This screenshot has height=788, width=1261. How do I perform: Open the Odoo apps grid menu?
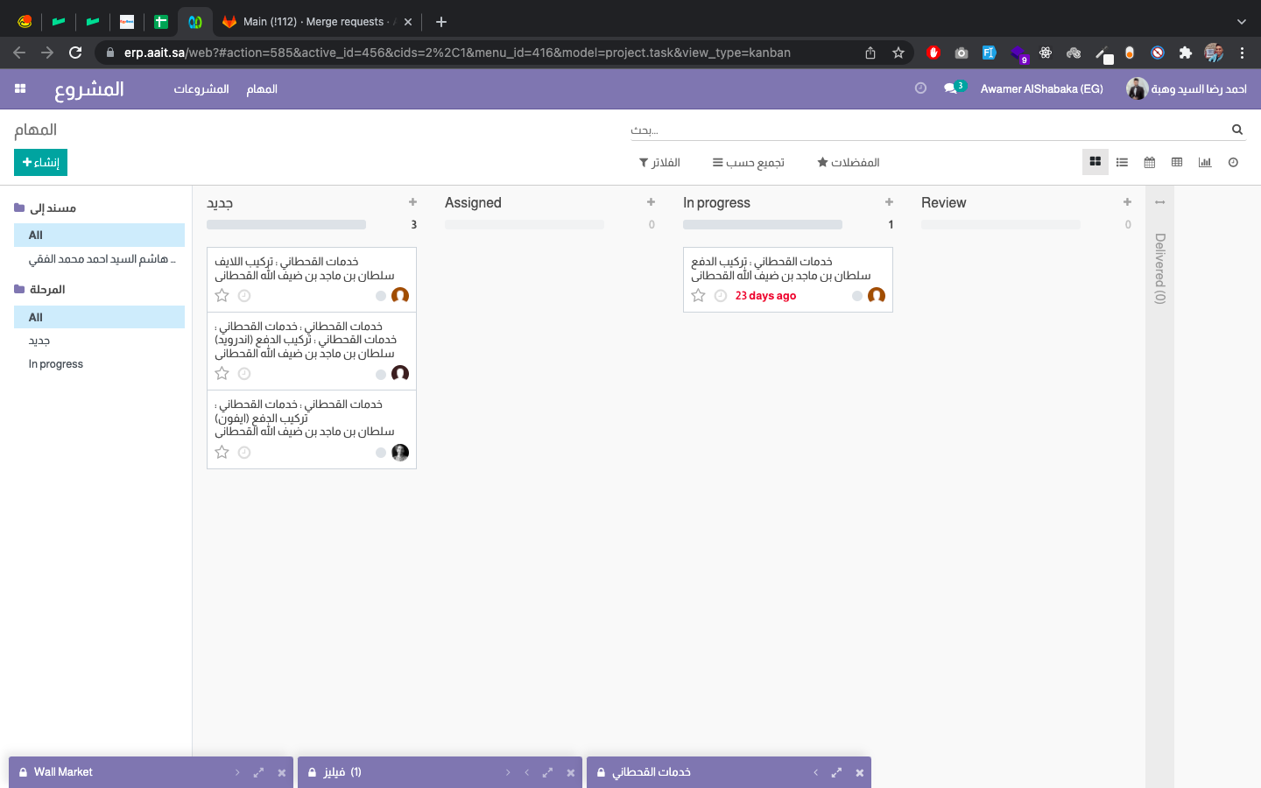20,88
